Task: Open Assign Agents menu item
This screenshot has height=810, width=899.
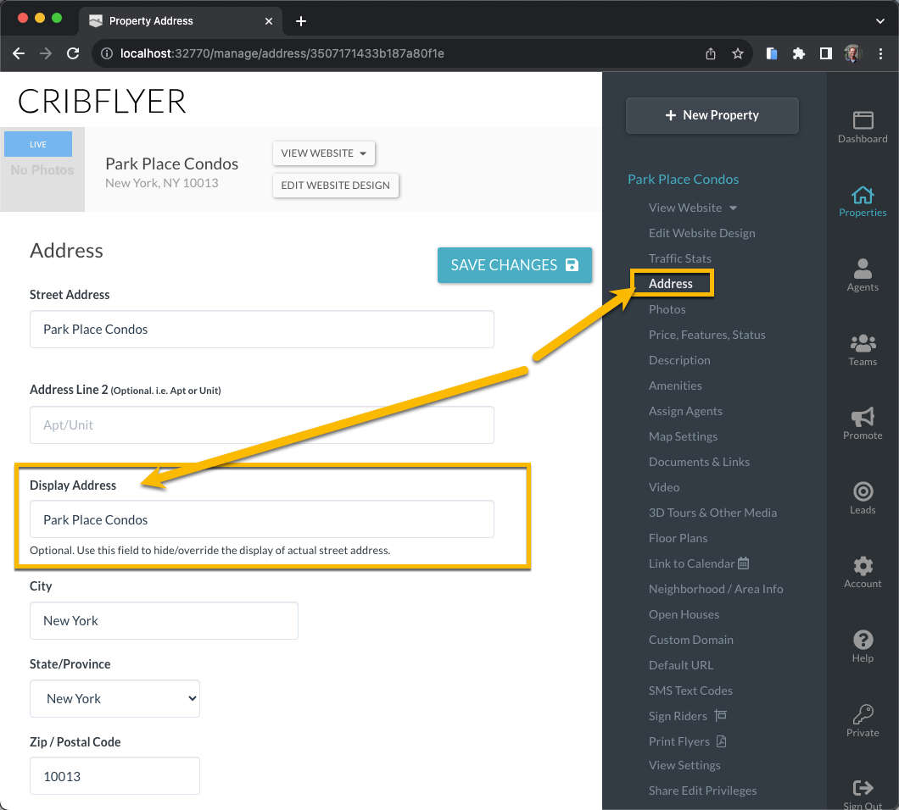Action: pos(685,411)
